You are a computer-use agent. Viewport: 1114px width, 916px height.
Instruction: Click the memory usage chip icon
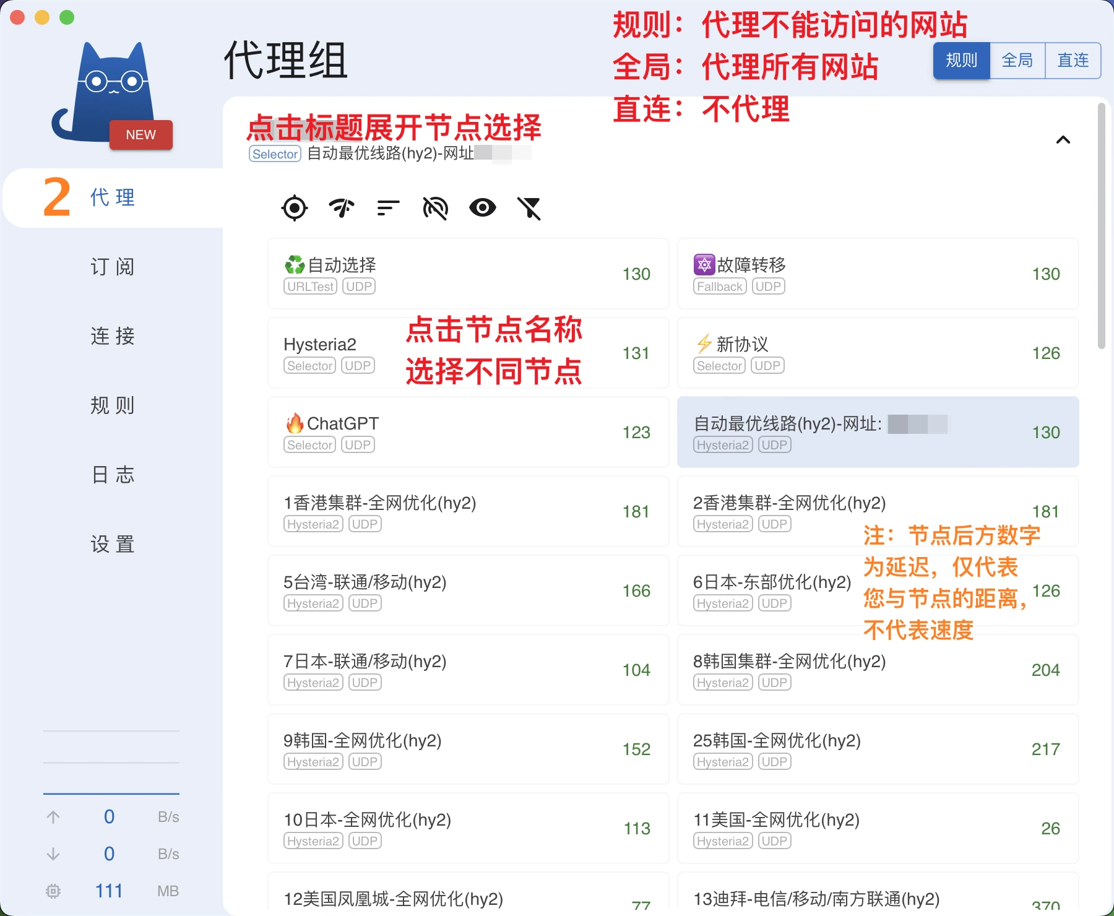53,891
